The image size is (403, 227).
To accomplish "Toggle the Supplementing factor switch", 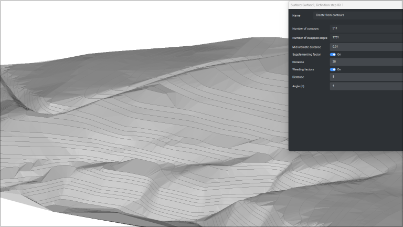I will (333, 55).
